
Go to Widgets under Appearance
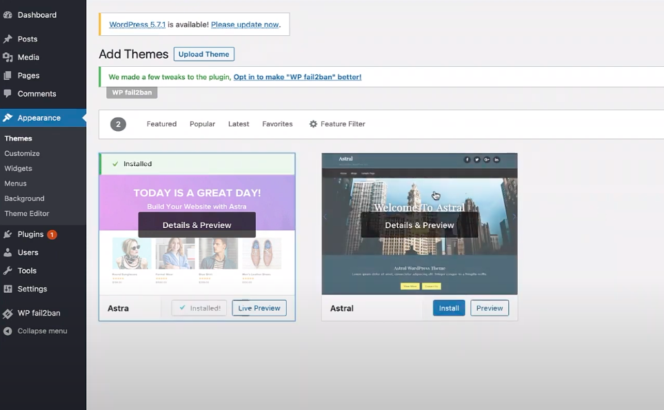18,168
